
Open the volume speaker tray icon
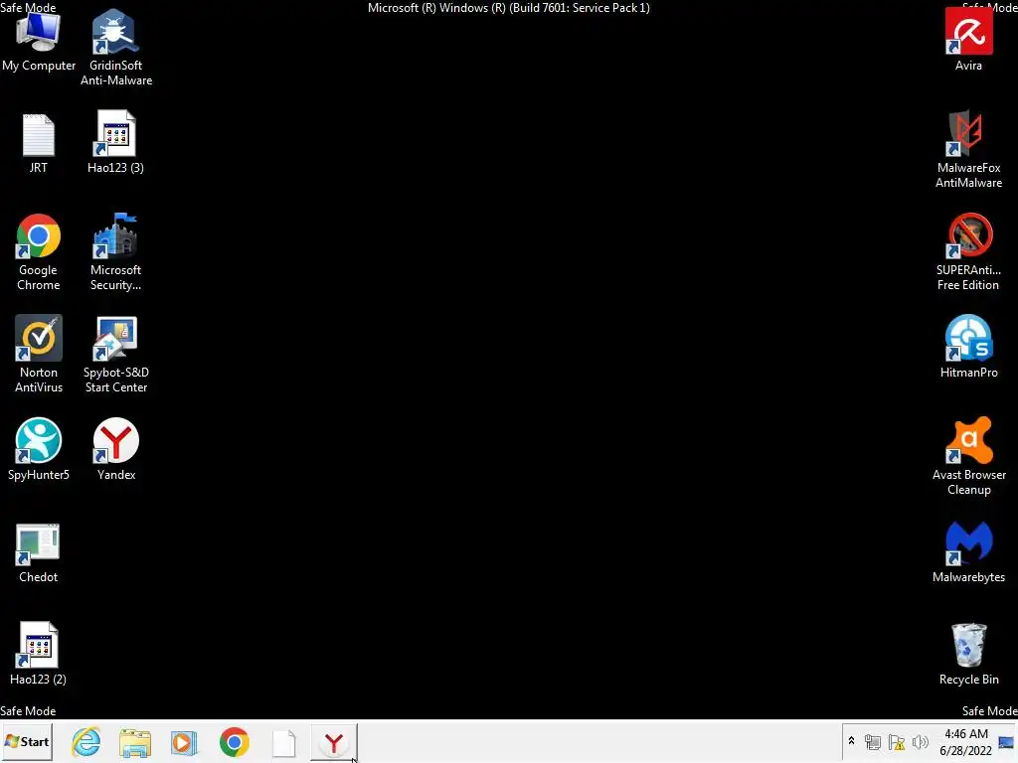pos(920,741)
